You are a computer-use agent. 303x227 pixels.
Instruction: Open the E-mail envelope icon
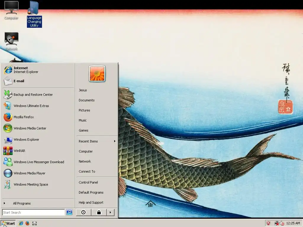(x=8, y=81)
